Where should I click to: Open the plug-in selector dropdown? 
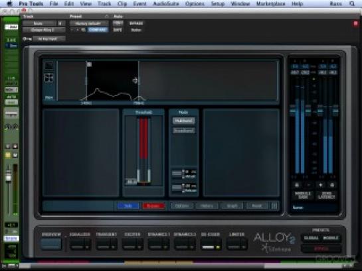[44, 30]
